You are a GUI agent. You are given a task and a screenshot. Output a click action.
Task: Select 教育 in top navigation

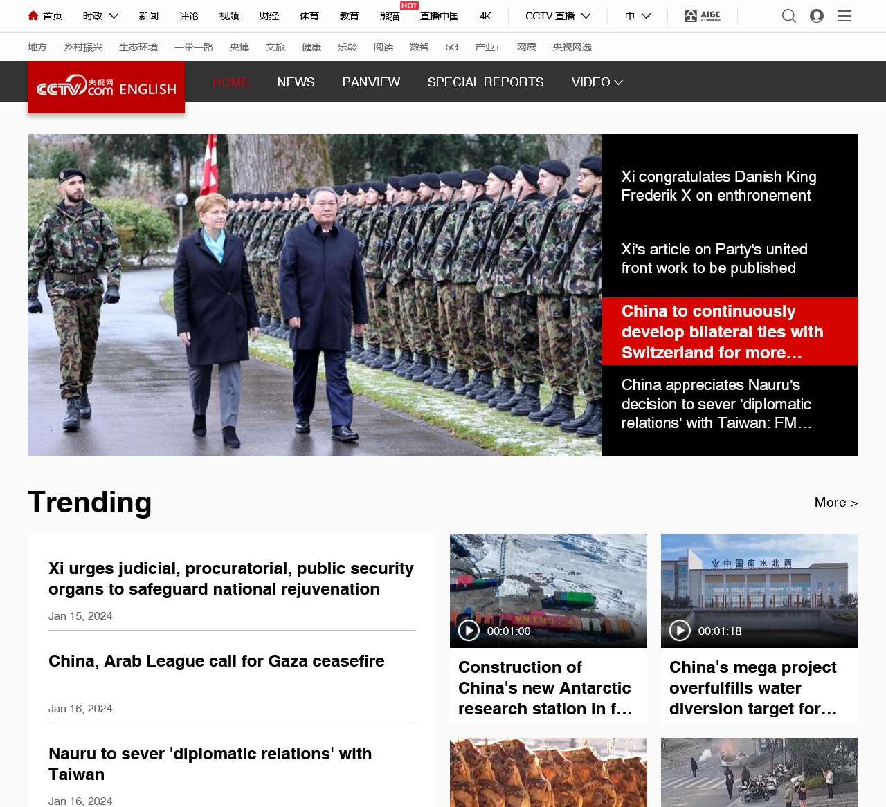[350, 16]
